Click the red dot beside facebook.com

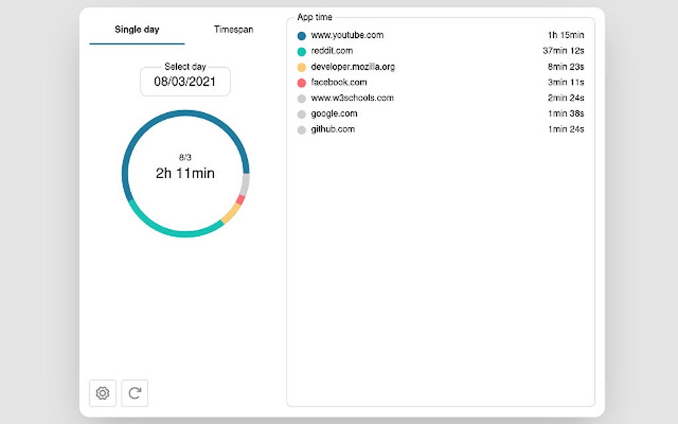302,82
